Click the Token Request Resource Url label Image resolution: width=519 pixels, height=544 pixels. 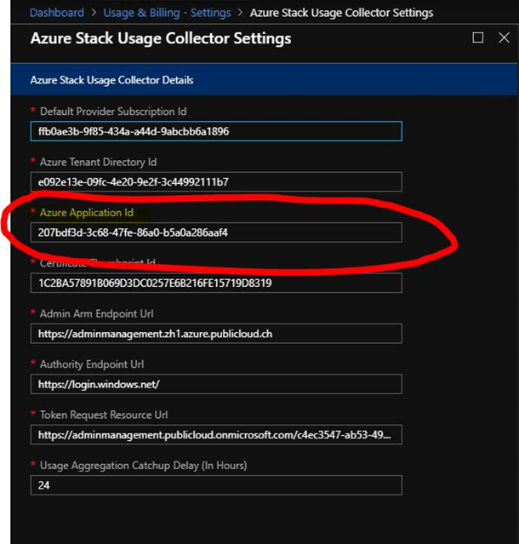point(104,415)
